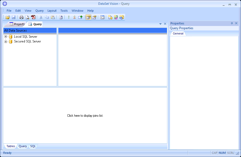Switch to the Project1 document tab
The image size is (241, 157).
pyautogui.click(x=17, y=24)
